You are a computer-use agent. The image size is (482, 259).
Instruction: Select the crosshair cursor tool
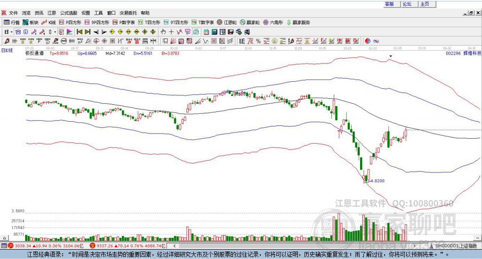171,32
